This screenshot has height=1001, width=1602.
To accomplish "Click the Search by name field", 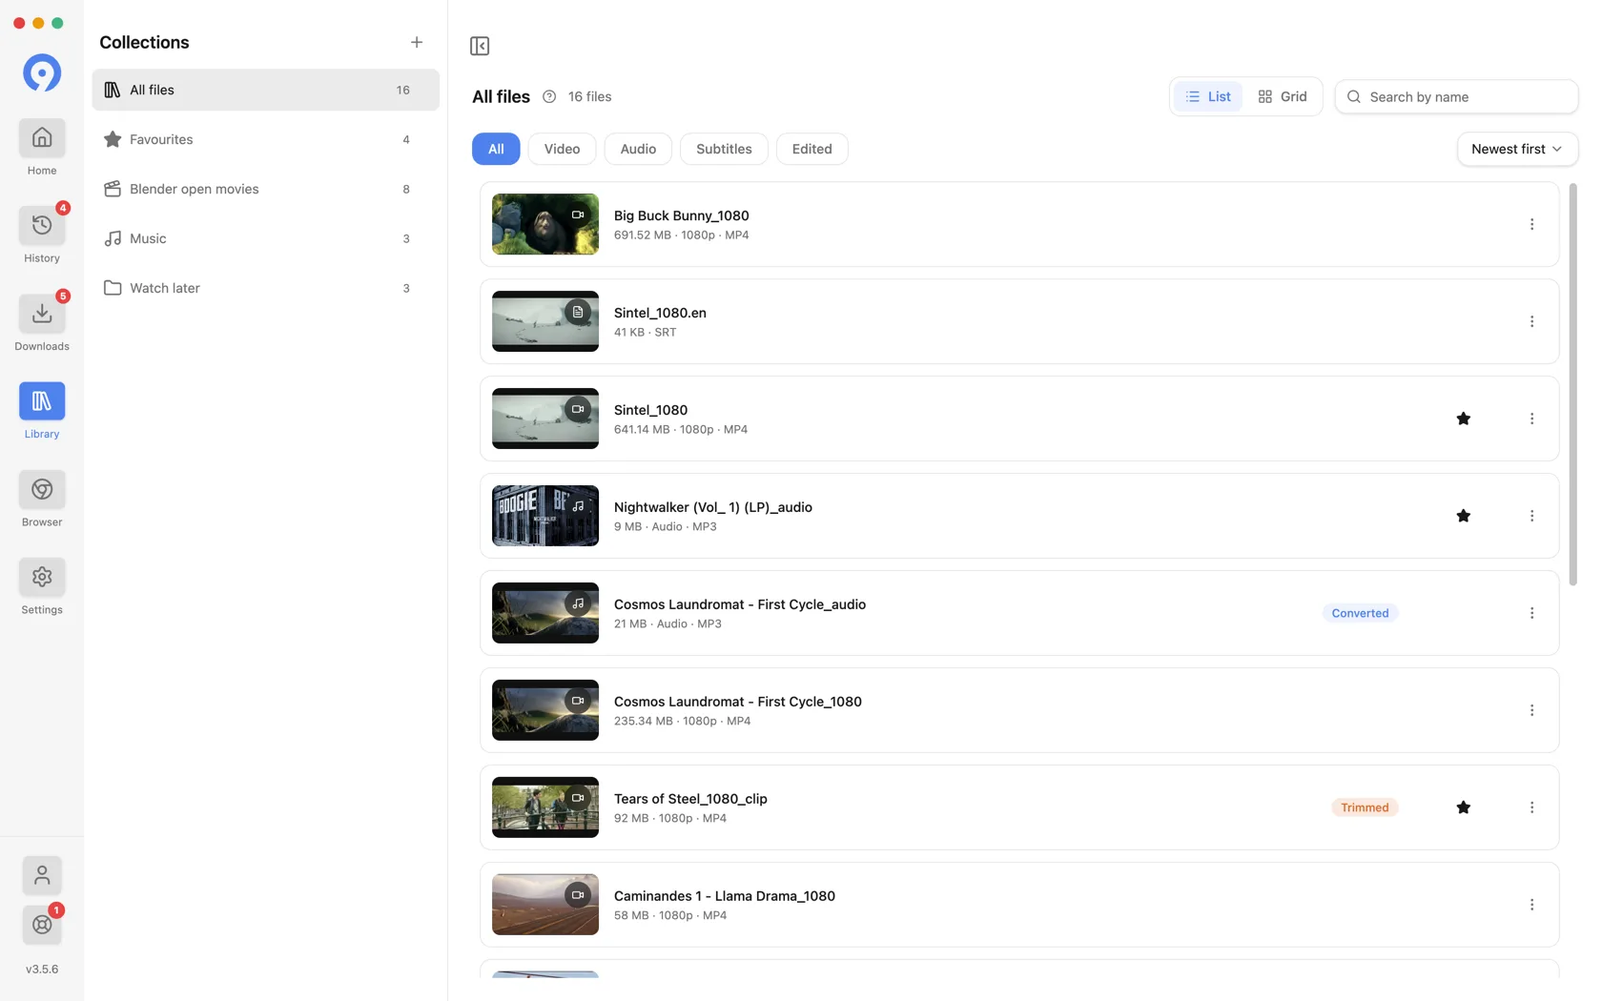I will tap(1456, 96).
